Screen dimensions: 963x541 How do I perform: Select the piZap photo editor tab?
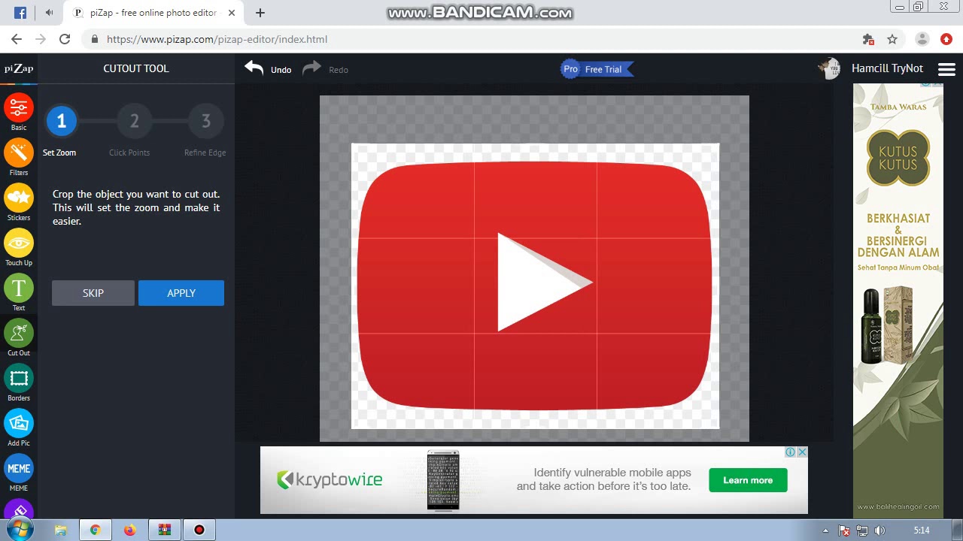154,13
